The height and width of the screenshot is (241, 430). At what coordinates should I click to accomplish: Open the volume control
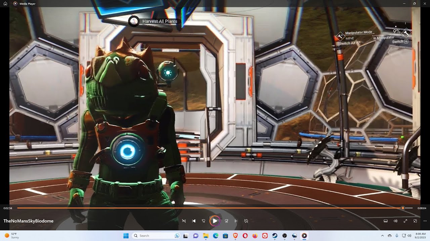coord(395,221)
